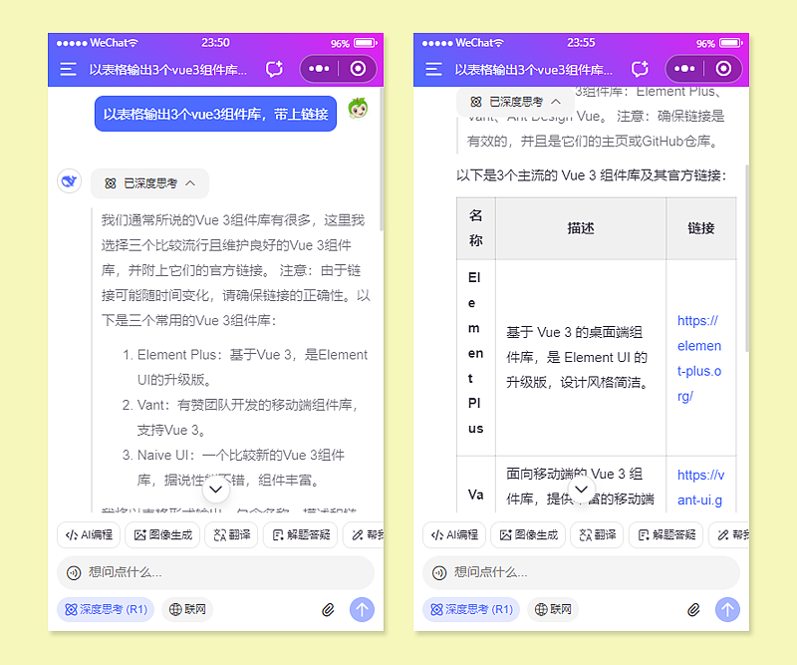This screenshot has width=797, height=665.
Task: Select AI编程 shortcut in right phone
Action: [454, 534]
